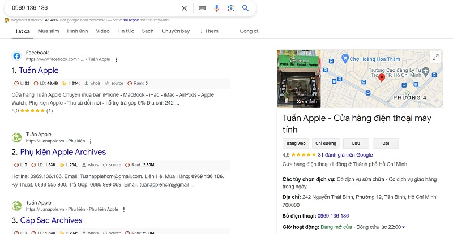
Task: Click the PHƯỜNG 4 label on map
Action: [409, 98]
